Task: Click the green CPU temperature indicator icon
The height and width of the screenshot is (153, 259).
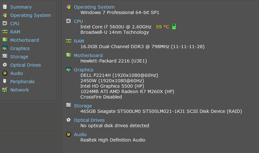Action: pyautogui.click(x=174, y=27)
